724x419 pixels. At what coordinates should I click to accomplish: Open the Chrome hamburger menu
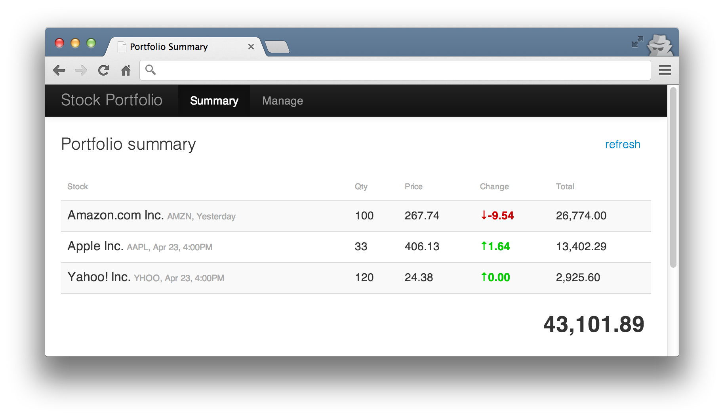[665, 70]
